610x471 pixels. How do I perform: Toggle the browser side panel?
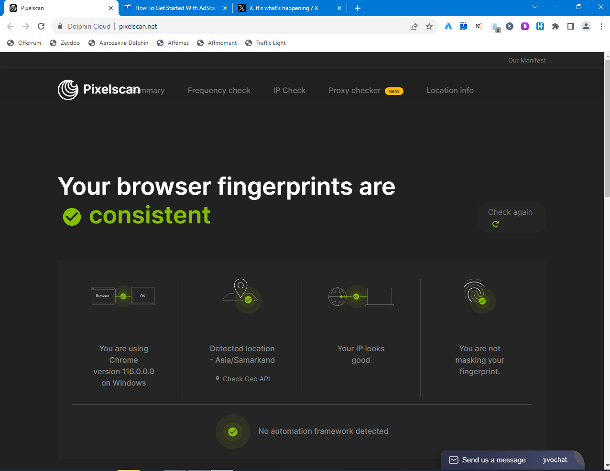point(570,27)
